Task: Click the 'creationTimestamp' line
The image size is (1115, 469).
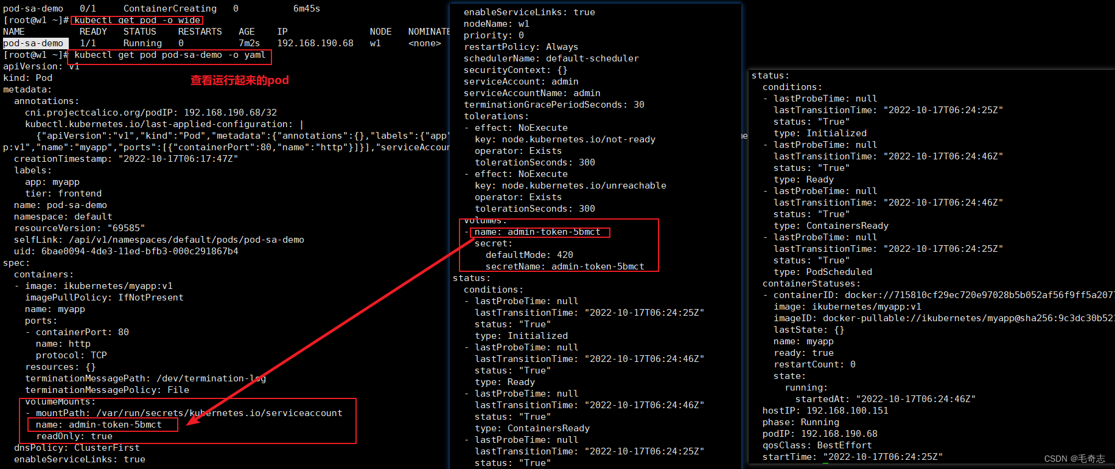Action: coord(126,159)
